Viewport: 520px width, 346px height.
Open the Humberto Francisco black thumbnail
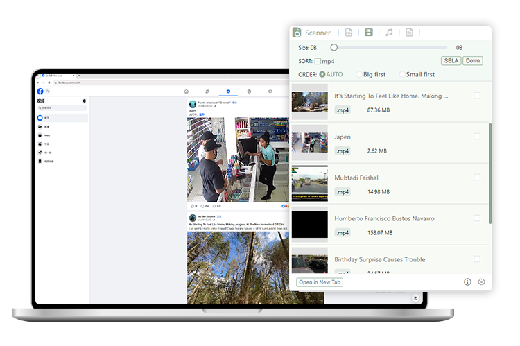(310, 224)
